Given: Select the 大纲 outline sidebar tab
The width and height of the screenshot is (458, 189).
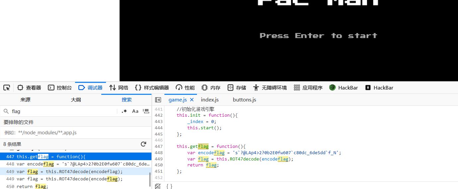Looking at the screenshot, I should 76,100.
